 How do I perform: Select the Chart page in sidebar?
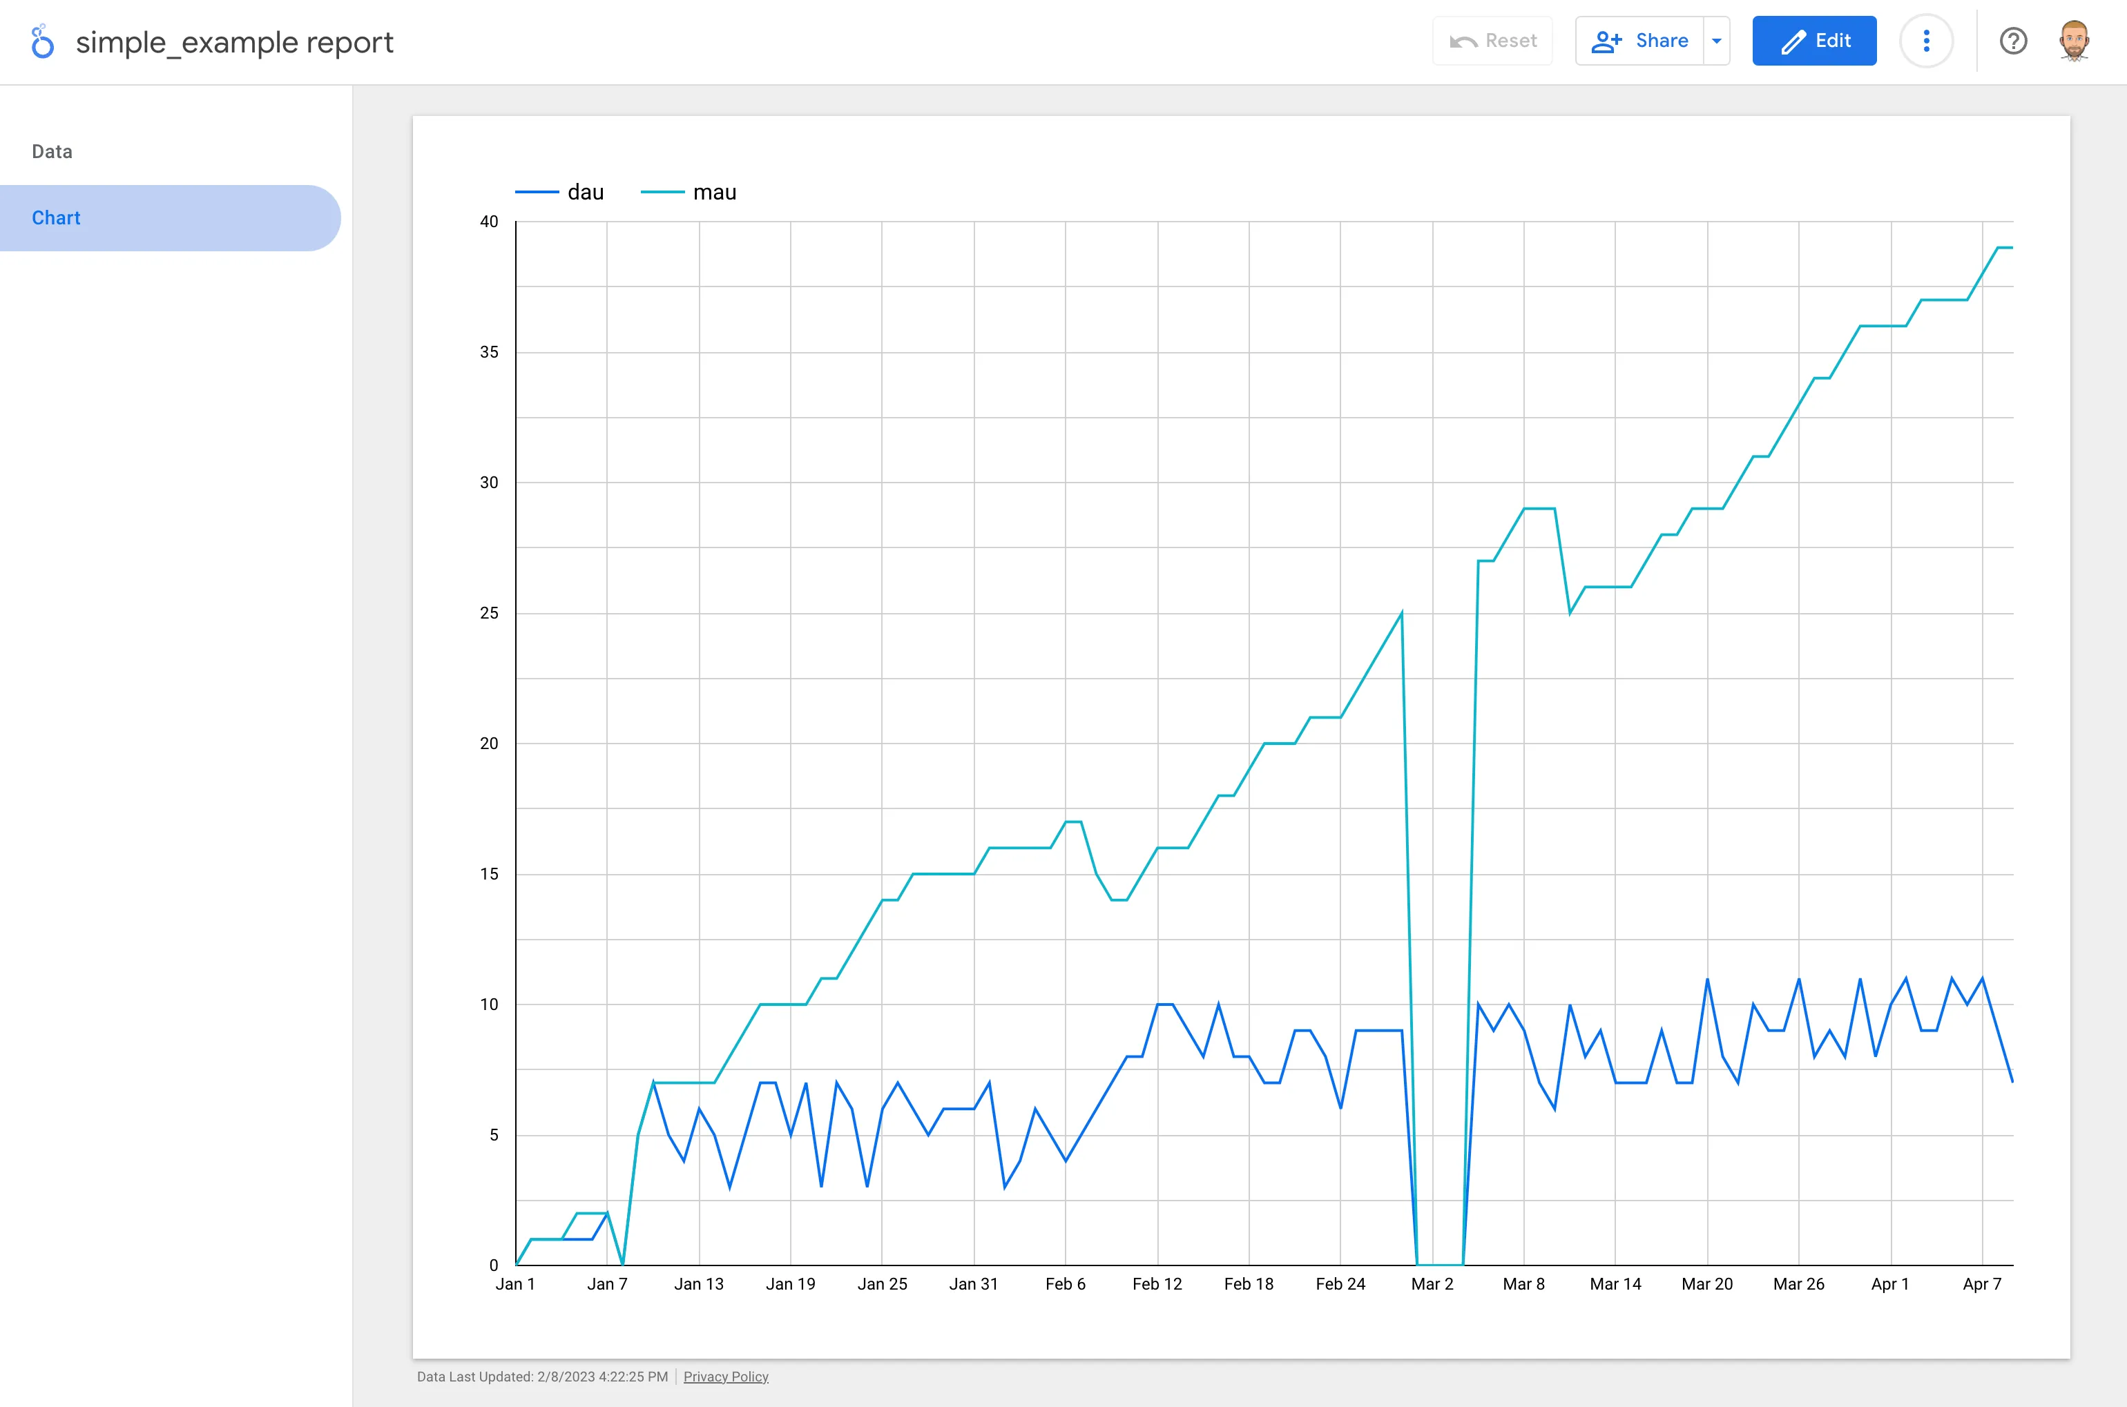(x=56, y=218)
